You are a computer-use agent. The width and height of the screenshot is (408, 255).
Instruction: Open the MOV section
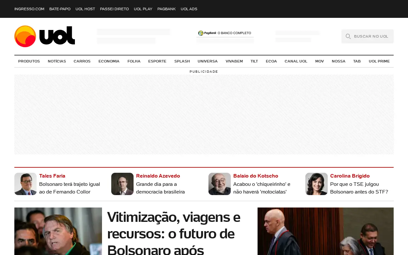319,61
